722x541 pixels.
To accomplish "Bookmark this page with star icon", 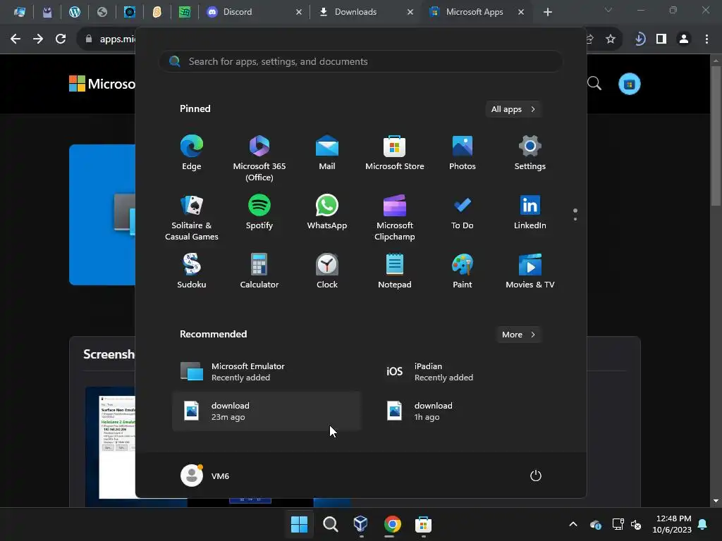I will pos(611,39).
